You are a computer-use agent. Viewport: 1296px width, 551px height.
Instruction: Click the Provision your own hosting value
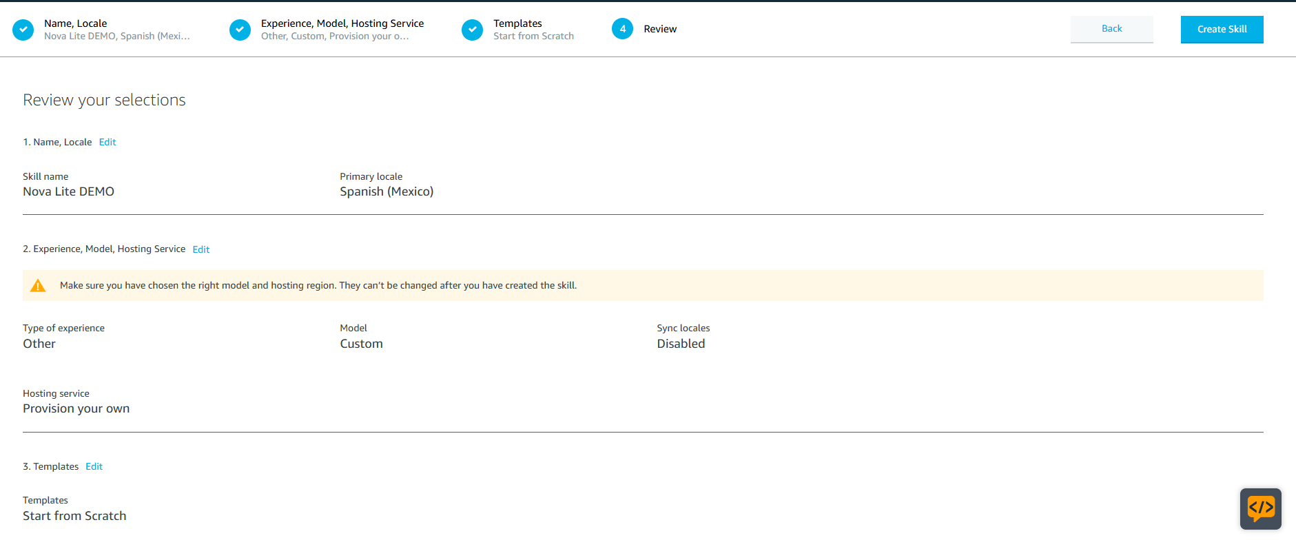tap(76, 408)
